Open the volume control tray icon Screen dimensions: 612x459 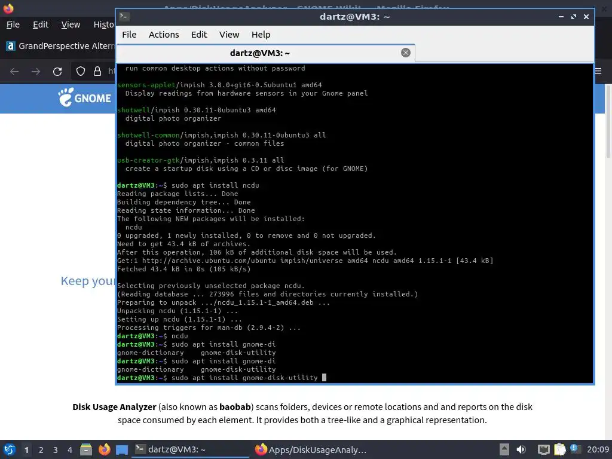point(521,449)
